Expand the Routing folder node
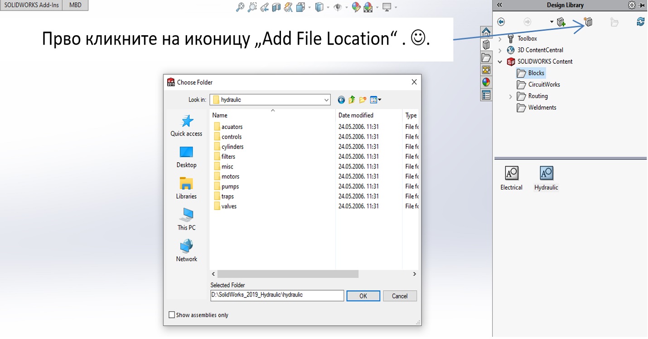648x339 pixels. tap(510, 96)
